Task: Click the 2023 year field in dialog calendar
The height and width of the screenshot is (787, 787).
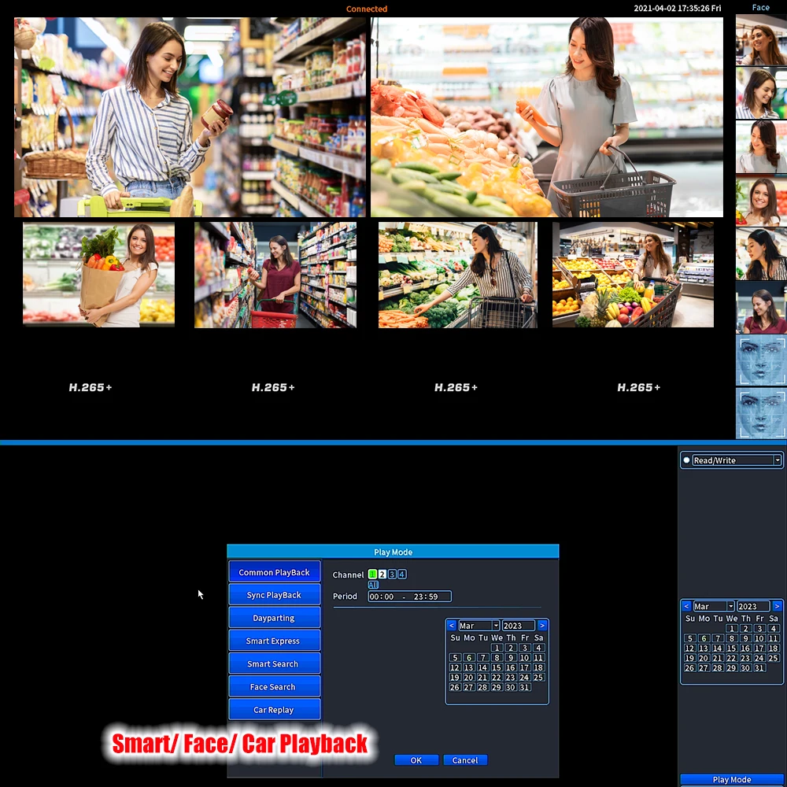Action: pos(518,626)
